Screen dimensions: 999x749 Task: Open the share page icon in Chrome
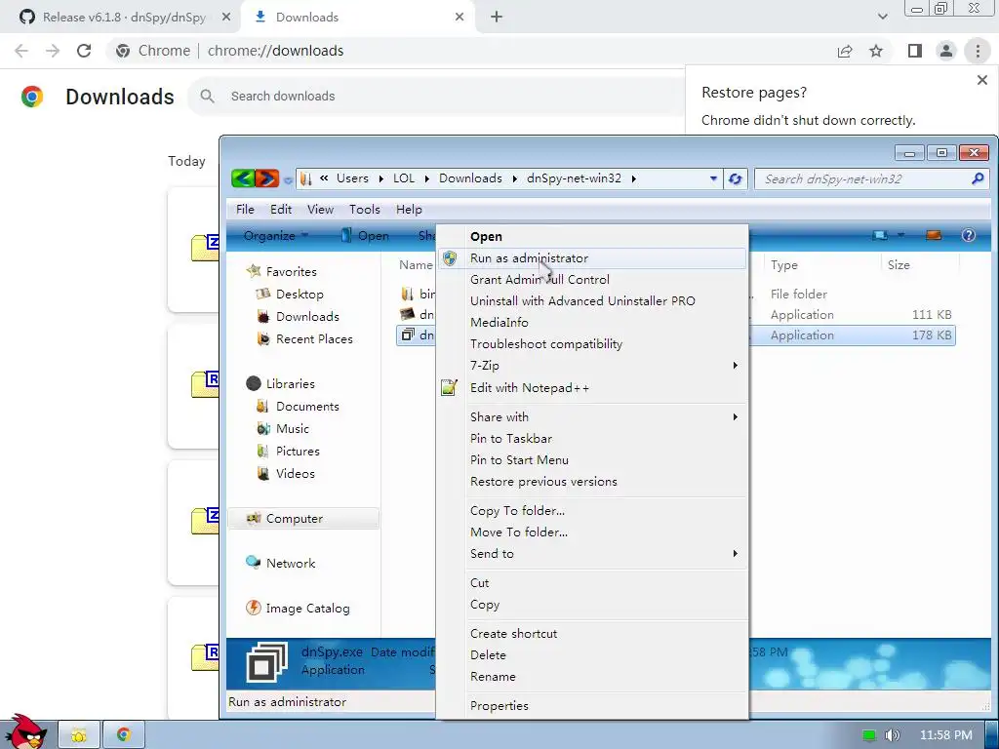point(845,51)
